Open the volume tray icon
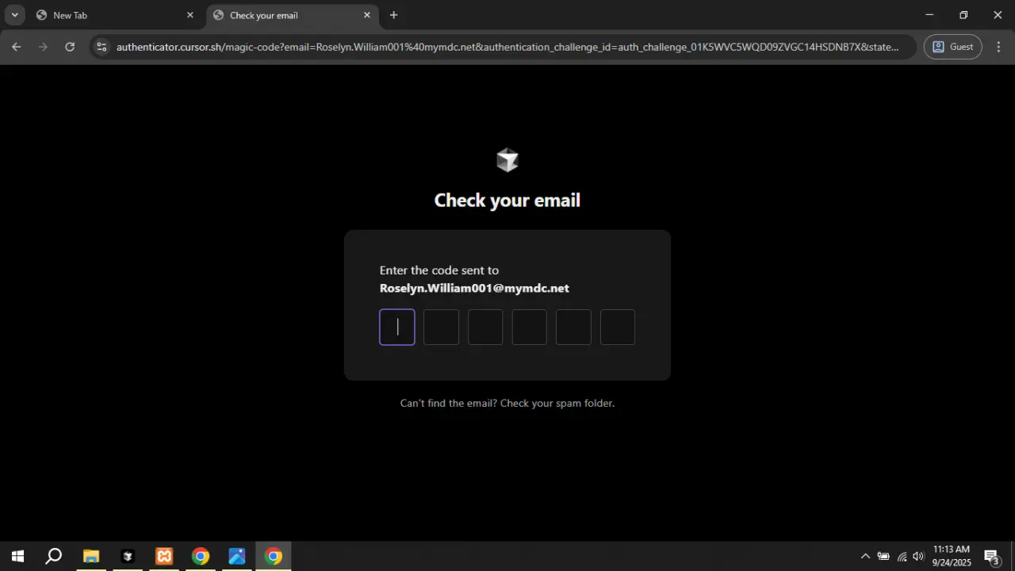Viewport: 1015px width, 571px height. (919, 556)
